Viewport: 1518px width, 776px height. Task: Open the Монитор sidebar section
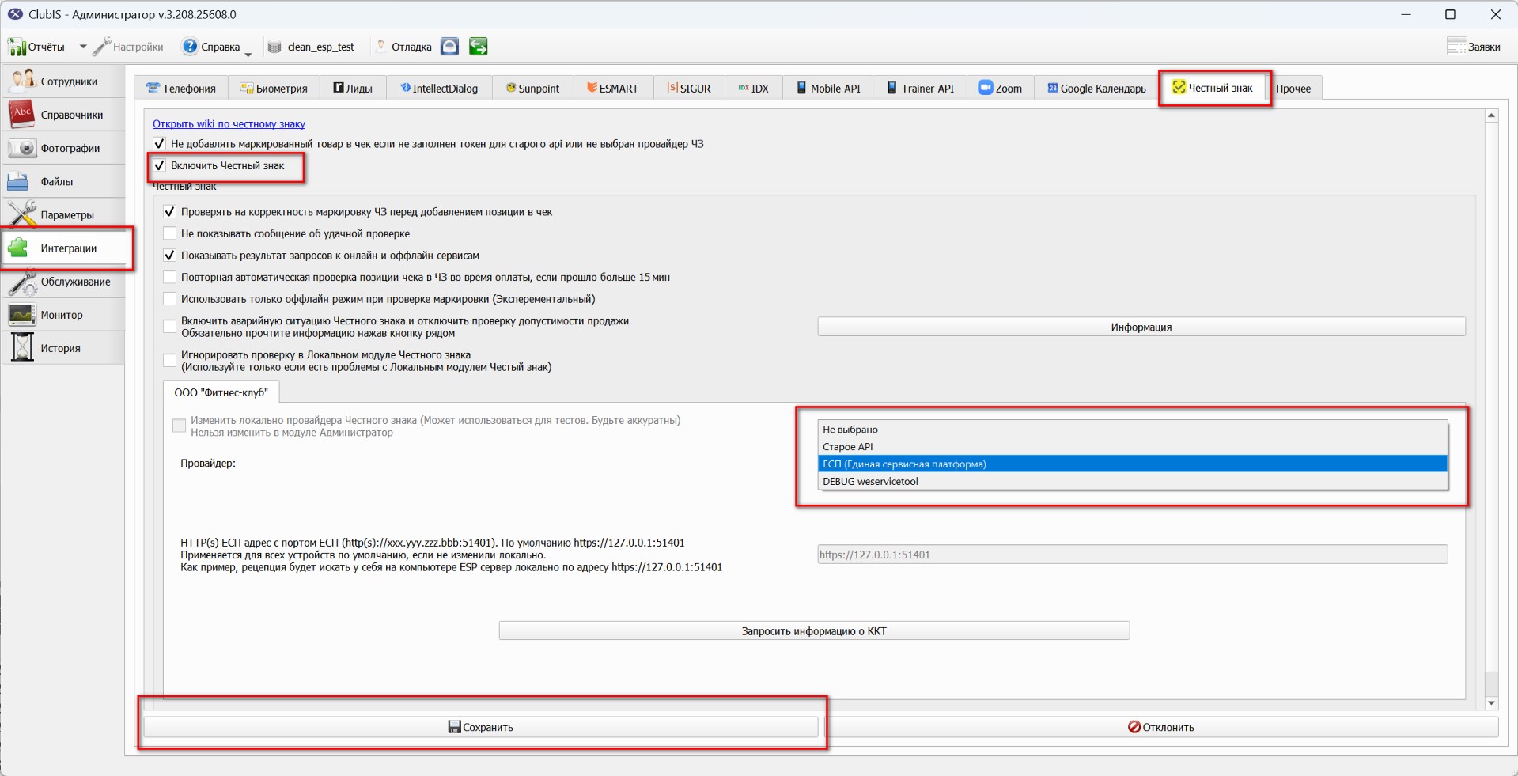[x=64, y=315]
